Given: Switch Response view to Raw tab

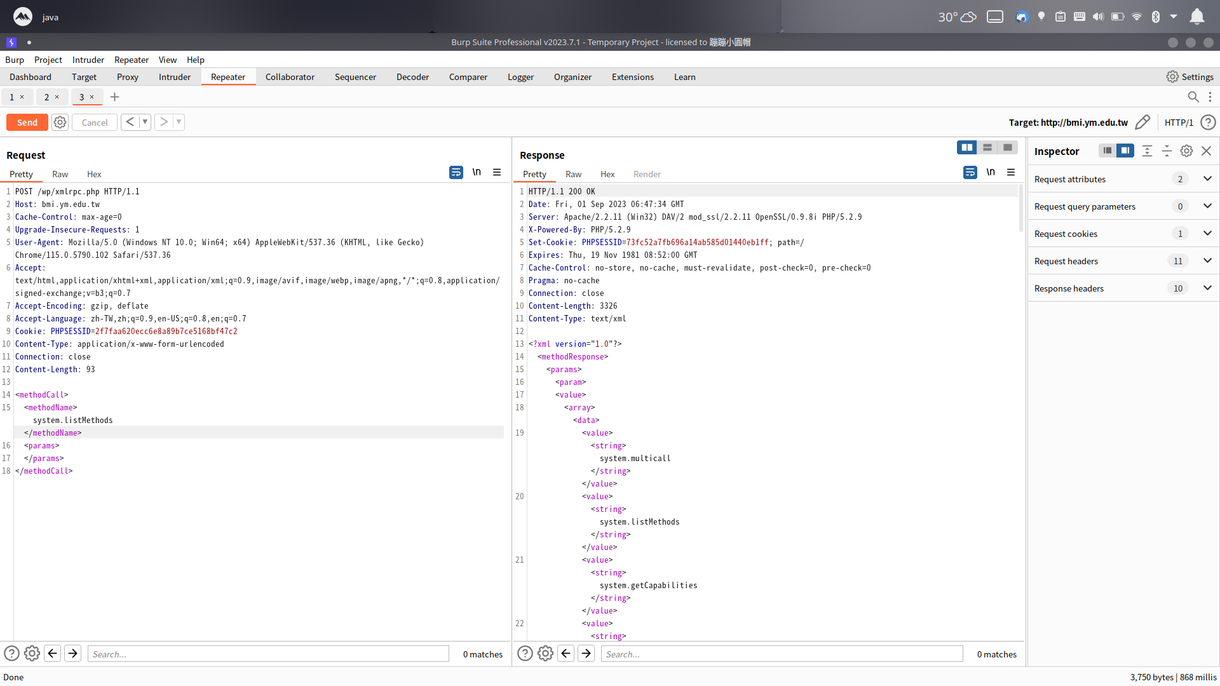Looking at the screenshot, I should 573,174.
